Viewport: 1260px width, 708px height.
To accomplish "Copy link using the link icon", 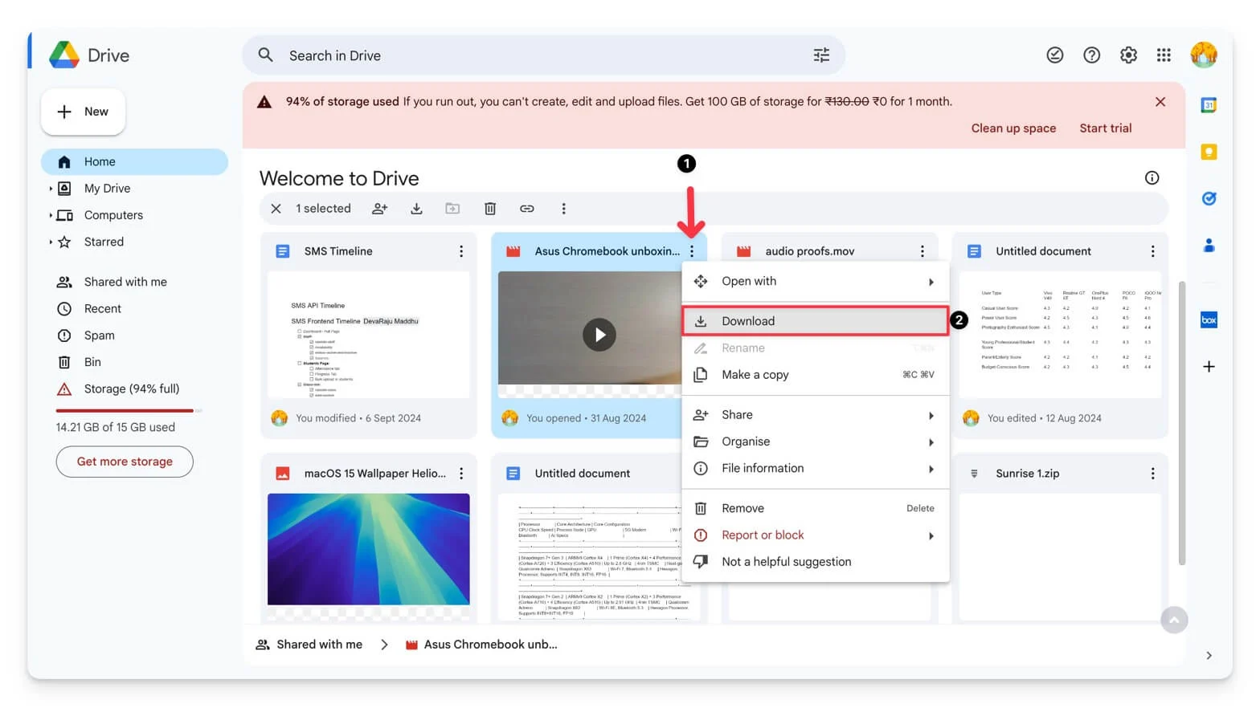I will 527,209.
